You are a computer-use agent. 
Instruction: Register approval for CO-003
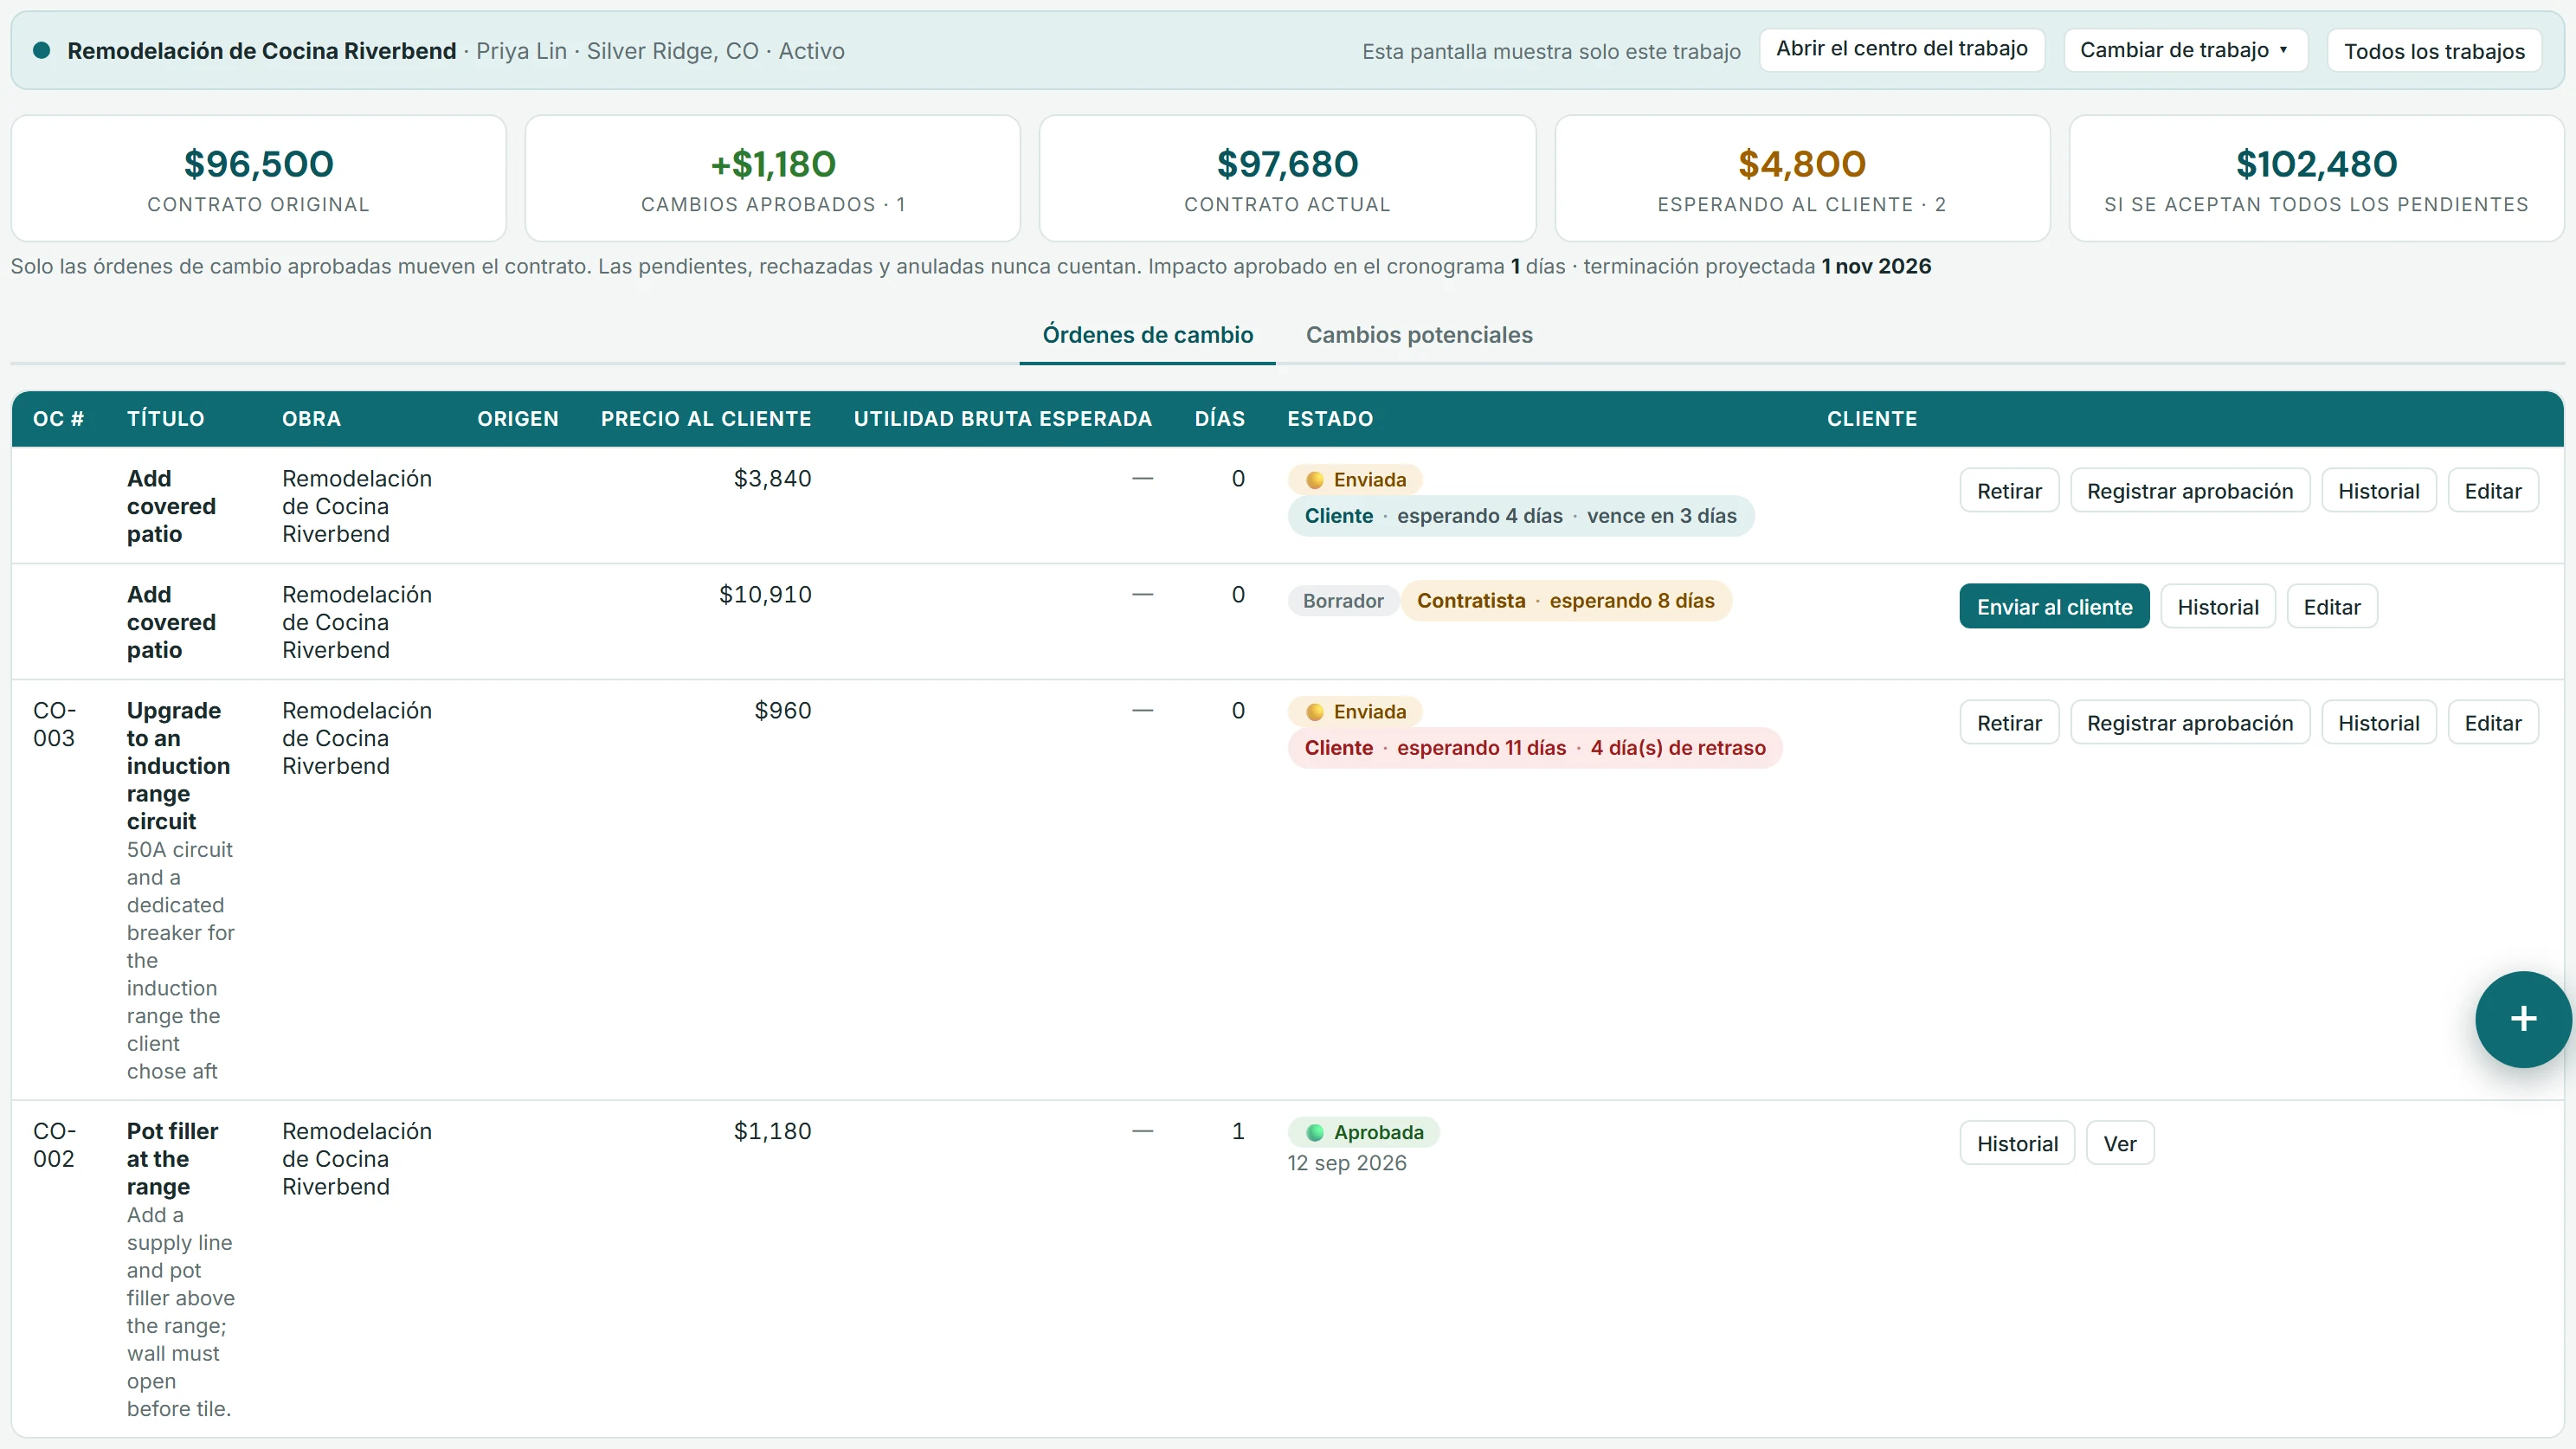pyautogui.click(x=2189, y=723)
